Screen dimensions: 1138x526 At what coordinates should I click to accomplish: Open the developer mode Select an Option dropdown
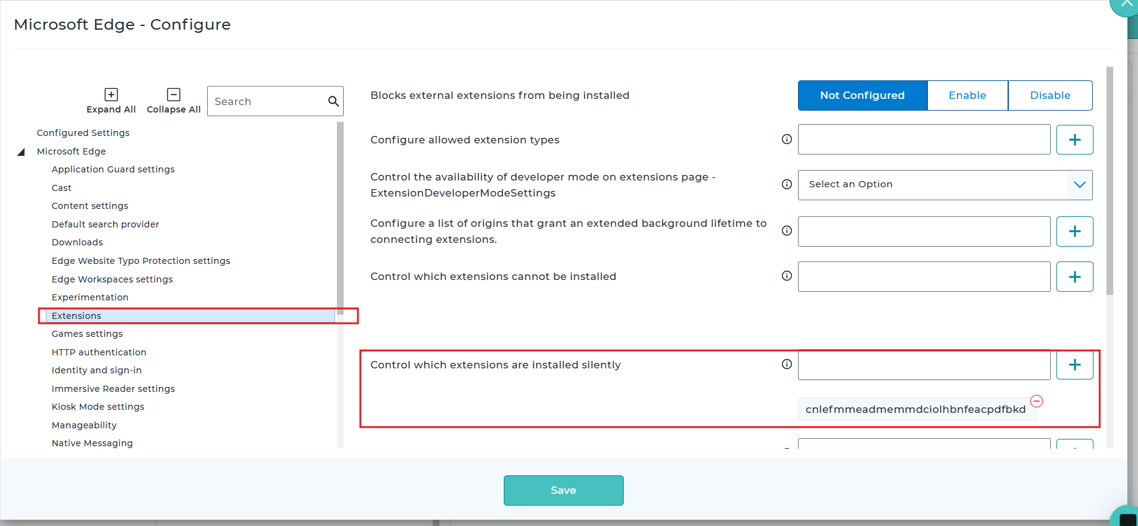[x=945, y=185]
